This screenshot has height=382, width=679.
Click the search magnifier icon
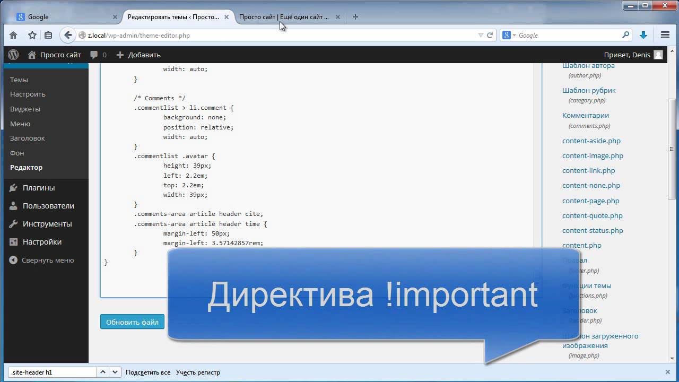pos(626,35)
